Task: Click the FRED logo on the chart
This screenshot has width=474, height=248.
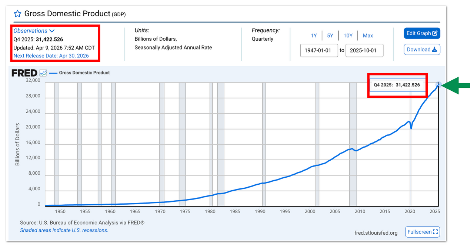Action: pyautogui.click(x=24, y=73)
